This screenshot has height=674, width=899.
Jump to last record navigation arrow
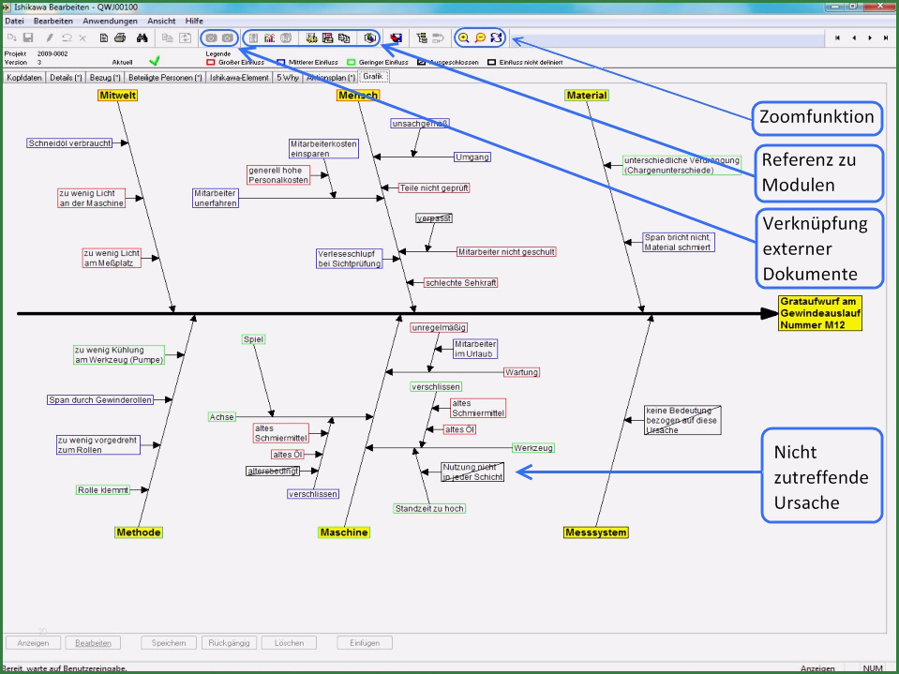tap(886, 38)
